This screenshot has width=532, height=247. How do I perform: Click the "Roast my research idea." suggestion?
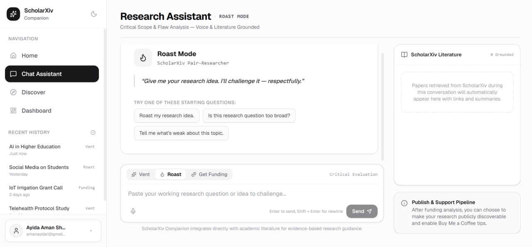(167, 116)
